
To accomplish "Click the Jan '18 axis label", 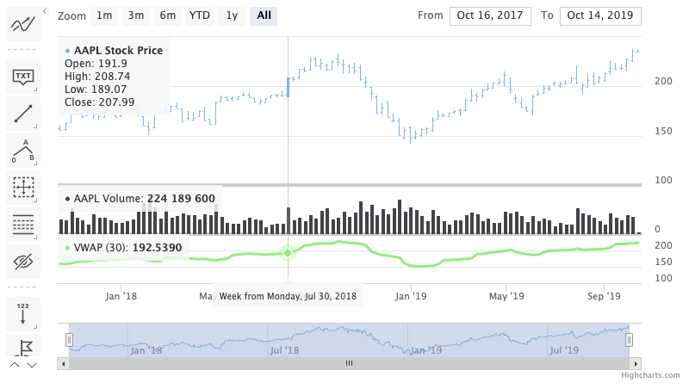I will pyautogui.click(x=121, y=296).
